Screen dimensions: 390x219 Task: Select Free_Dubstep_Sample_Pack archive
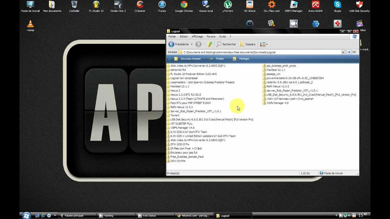[x=185, y=157]
